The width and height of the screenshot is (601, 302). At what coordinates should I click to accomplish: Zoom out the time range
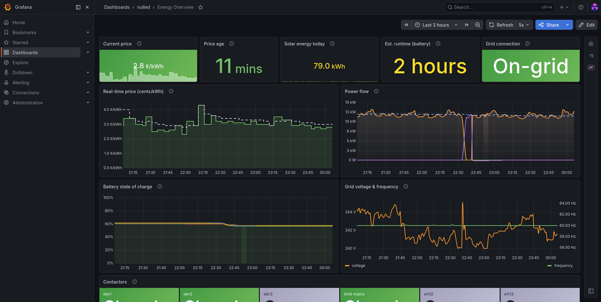(x=478, y=25)
